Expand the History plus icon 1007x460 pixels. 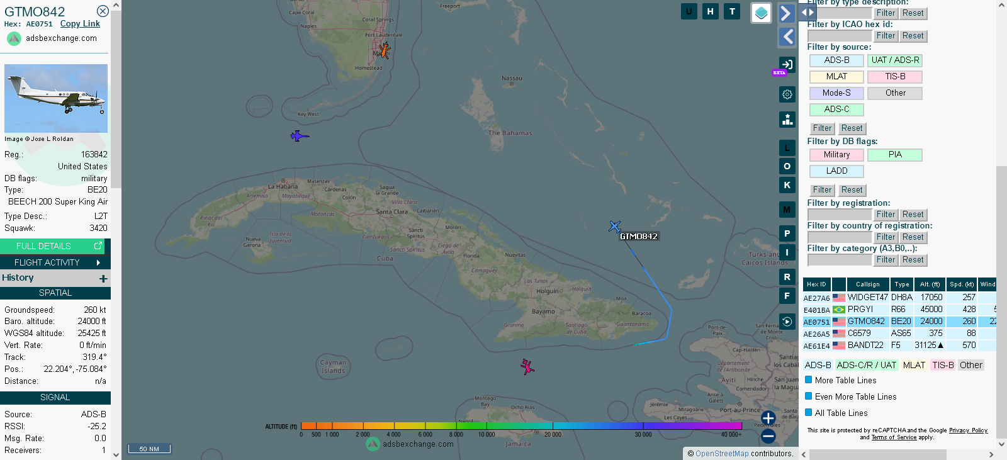(103, 278)
